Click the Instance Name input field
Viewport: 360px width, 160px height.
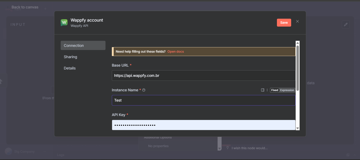(x=204, y=100)
